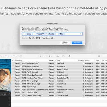107x107 pixels.
Task: Select file 'Paradis - 01/12 - Instantané.mp3'
Action: [26, 63]
